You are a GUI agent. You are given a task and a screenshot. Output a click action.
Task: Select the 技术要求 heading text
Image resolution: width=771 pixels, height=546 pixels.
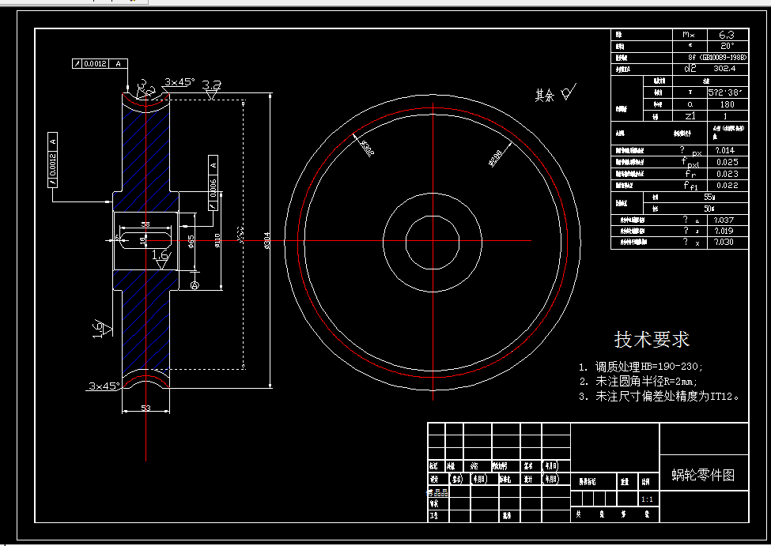coord(652,340)
